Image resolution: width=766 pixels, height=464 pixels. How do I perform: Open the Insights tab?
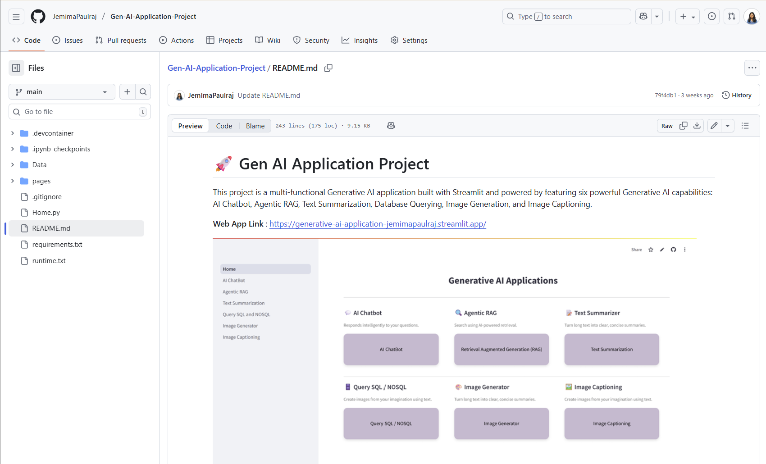point(360,40)
